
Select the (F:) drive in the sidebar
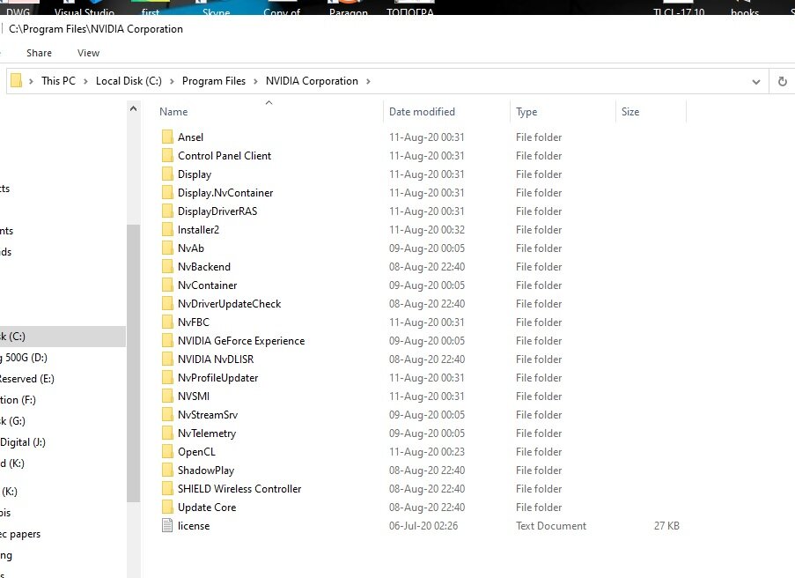coord(18,400)
